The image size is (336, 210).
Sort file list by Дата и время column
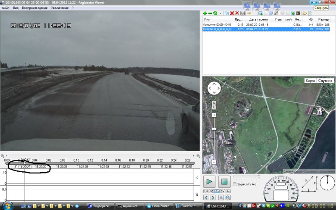[258, 19]
